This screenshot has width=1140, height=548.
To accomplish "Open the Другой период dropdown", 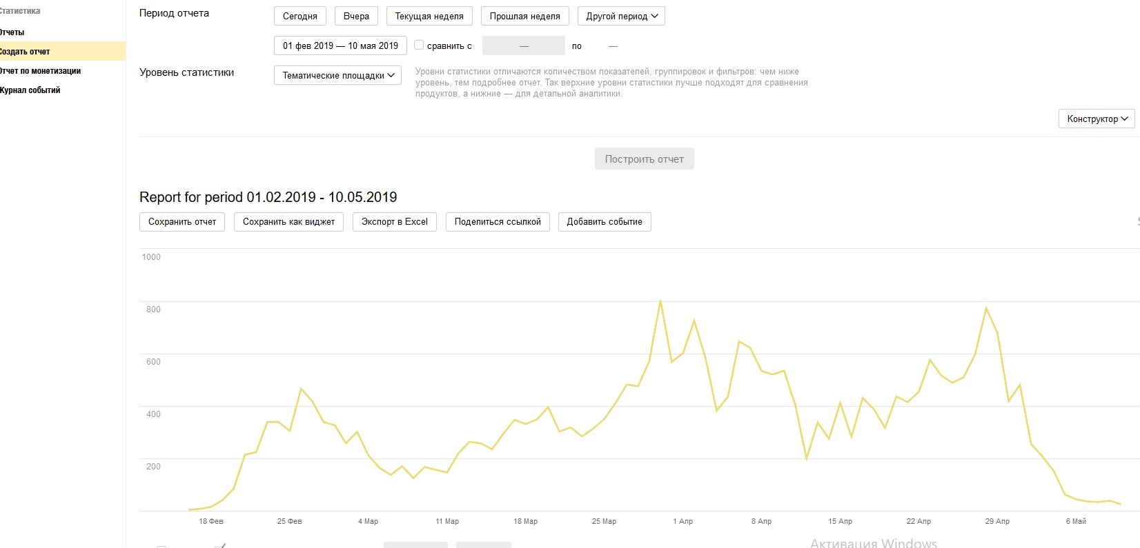I will pyautogui.click(x=621, y=16).
